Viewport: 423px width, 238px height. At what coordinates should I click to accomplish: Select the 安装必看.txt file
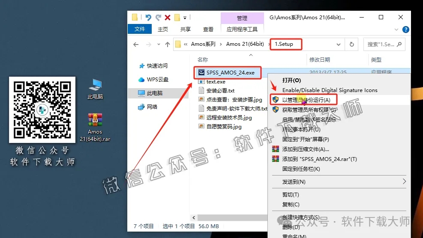220,91
